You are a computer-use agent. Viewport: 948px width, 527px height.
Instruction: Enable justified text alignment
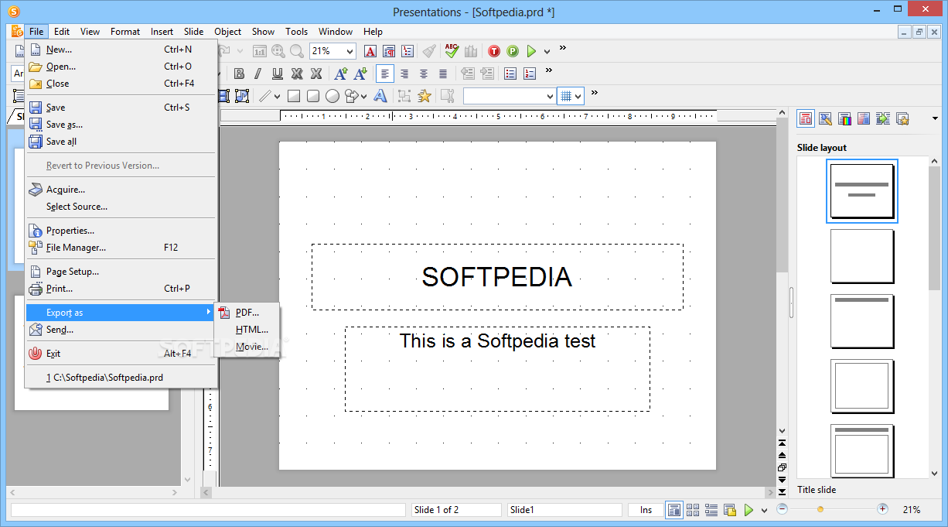[443, 74]
